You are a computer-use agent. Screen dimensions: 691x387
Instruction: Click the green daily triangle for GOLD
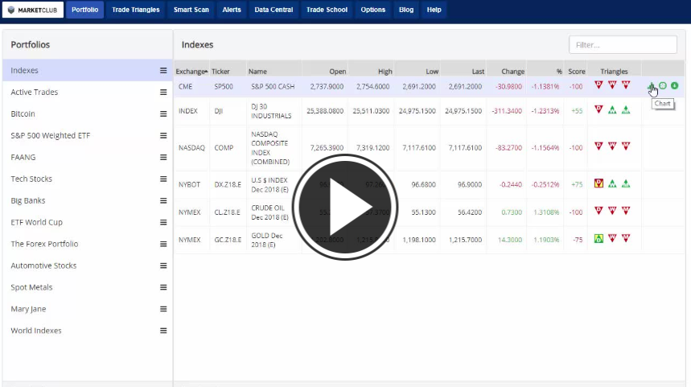tap(598, 238)
